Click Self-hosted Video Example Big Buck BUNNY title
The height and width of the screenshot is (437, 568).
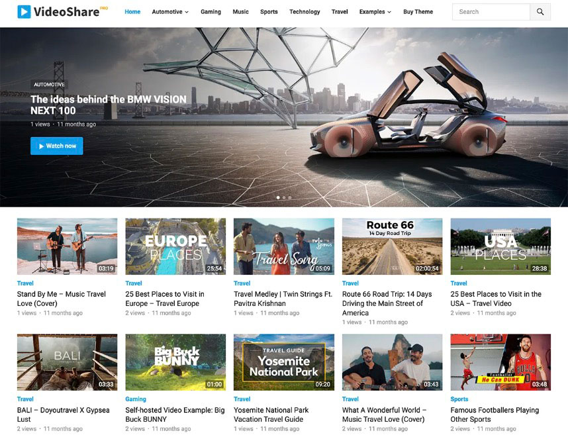point(175,414)
